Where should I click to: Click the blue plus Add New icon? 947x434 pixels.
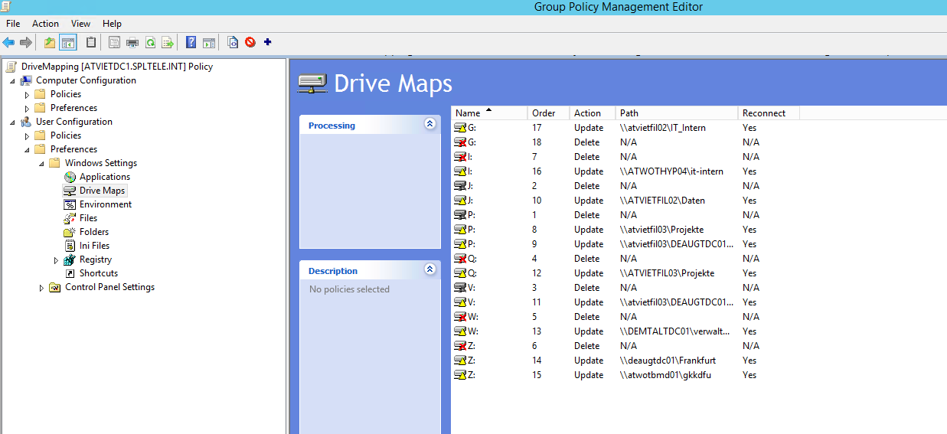(x=267, y=42)
